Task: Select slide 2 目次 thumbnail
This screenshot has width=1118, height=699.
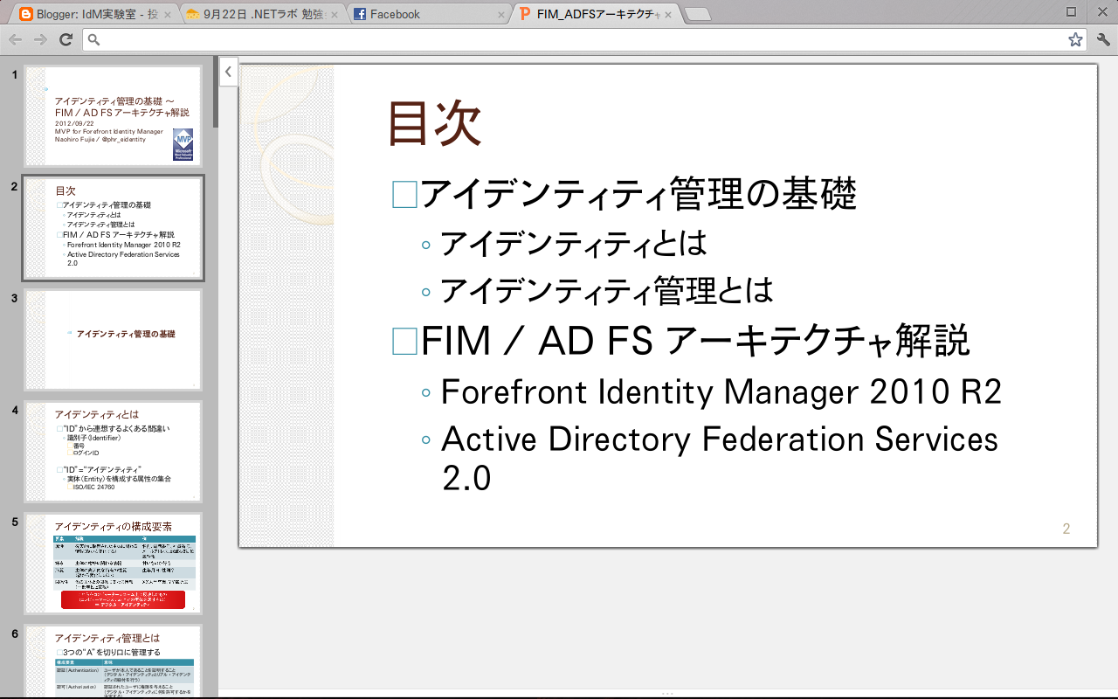Action: (114, 228)
